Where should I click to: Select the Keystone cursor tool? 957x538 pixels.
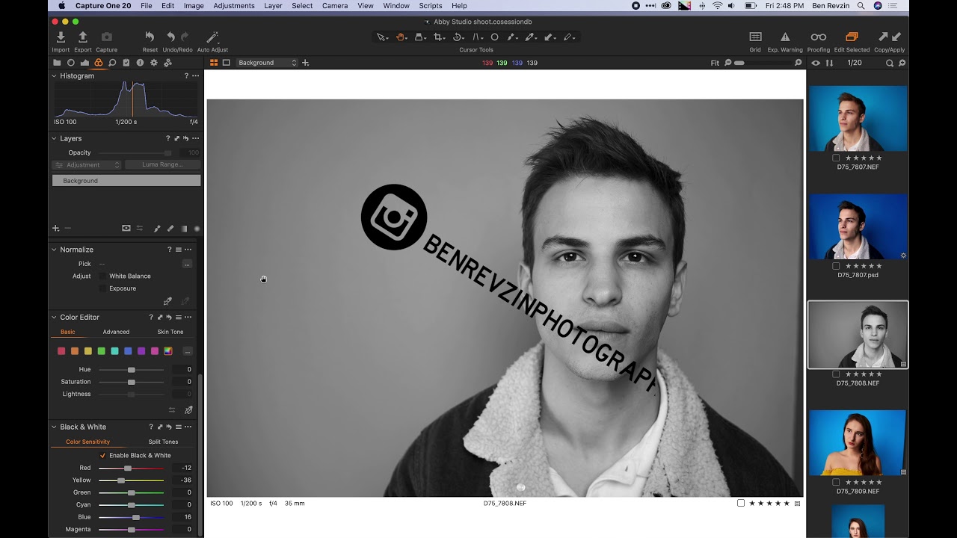pyautogui.click(x=476, y=37)
